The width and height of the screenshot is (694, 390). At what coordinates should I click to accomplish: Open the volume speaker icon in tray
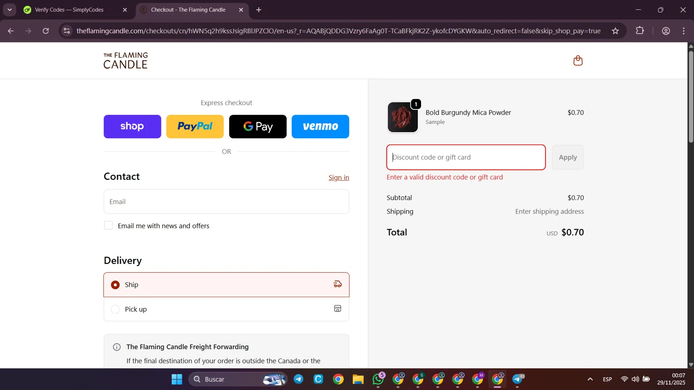pyautogui.click(x=635, y=379)
